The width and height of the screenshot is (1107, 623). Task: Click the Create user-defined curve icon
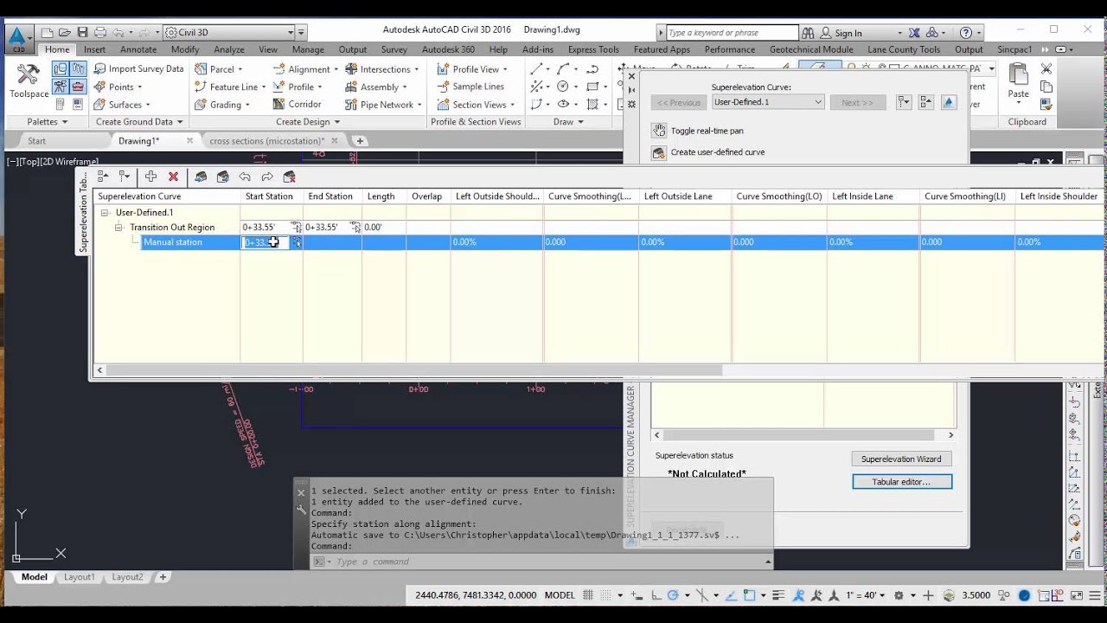(659, 152)
